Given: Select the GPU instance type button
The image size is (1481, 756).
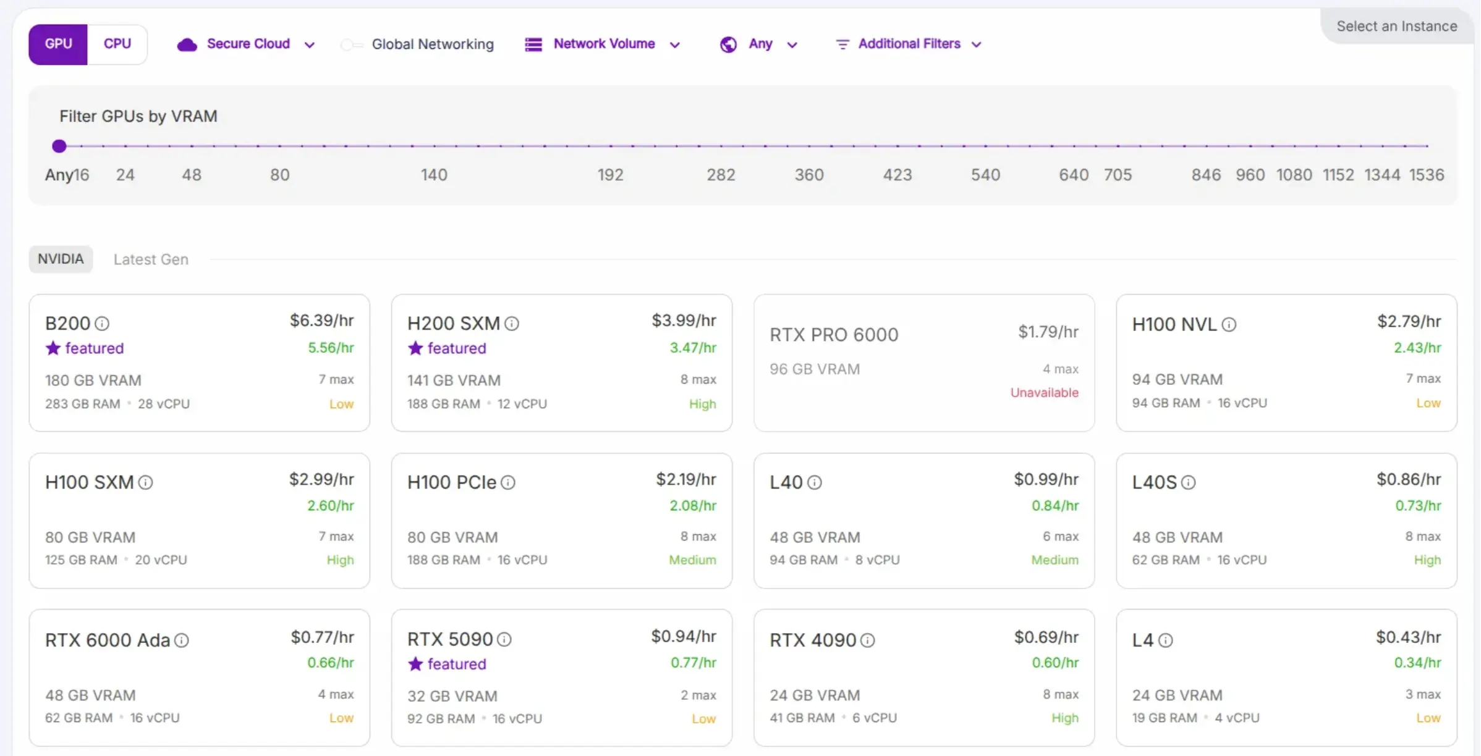Looking at the screenshot, I should coord(58,44).
